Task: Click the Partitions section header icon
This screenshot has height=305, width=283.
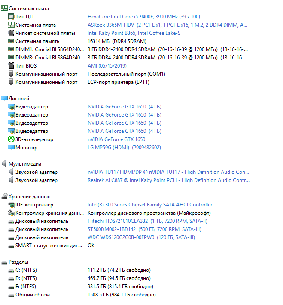Action: (x=4, y=262)
